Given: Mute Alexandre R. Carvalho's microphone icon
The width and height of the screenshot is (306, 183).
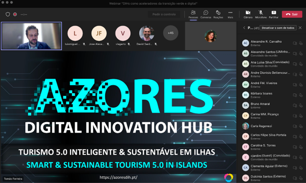Looking at the screenshot, I should pos(301,43).
